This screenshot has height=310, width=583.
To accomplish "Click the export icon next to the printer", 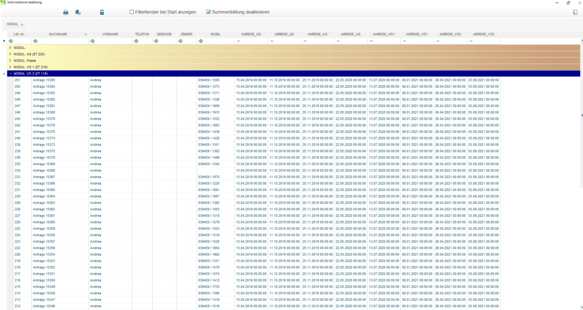I will pyautogui.click(x=77, y=13).
